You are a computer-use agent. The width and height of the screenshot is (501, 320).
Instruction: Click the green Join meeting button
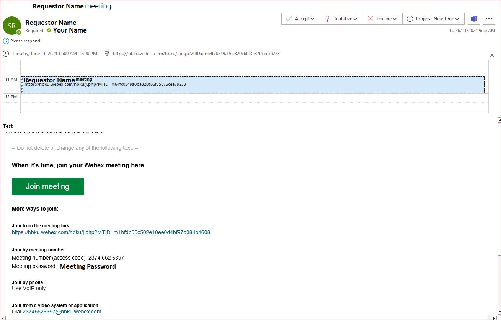pos(48,186)
